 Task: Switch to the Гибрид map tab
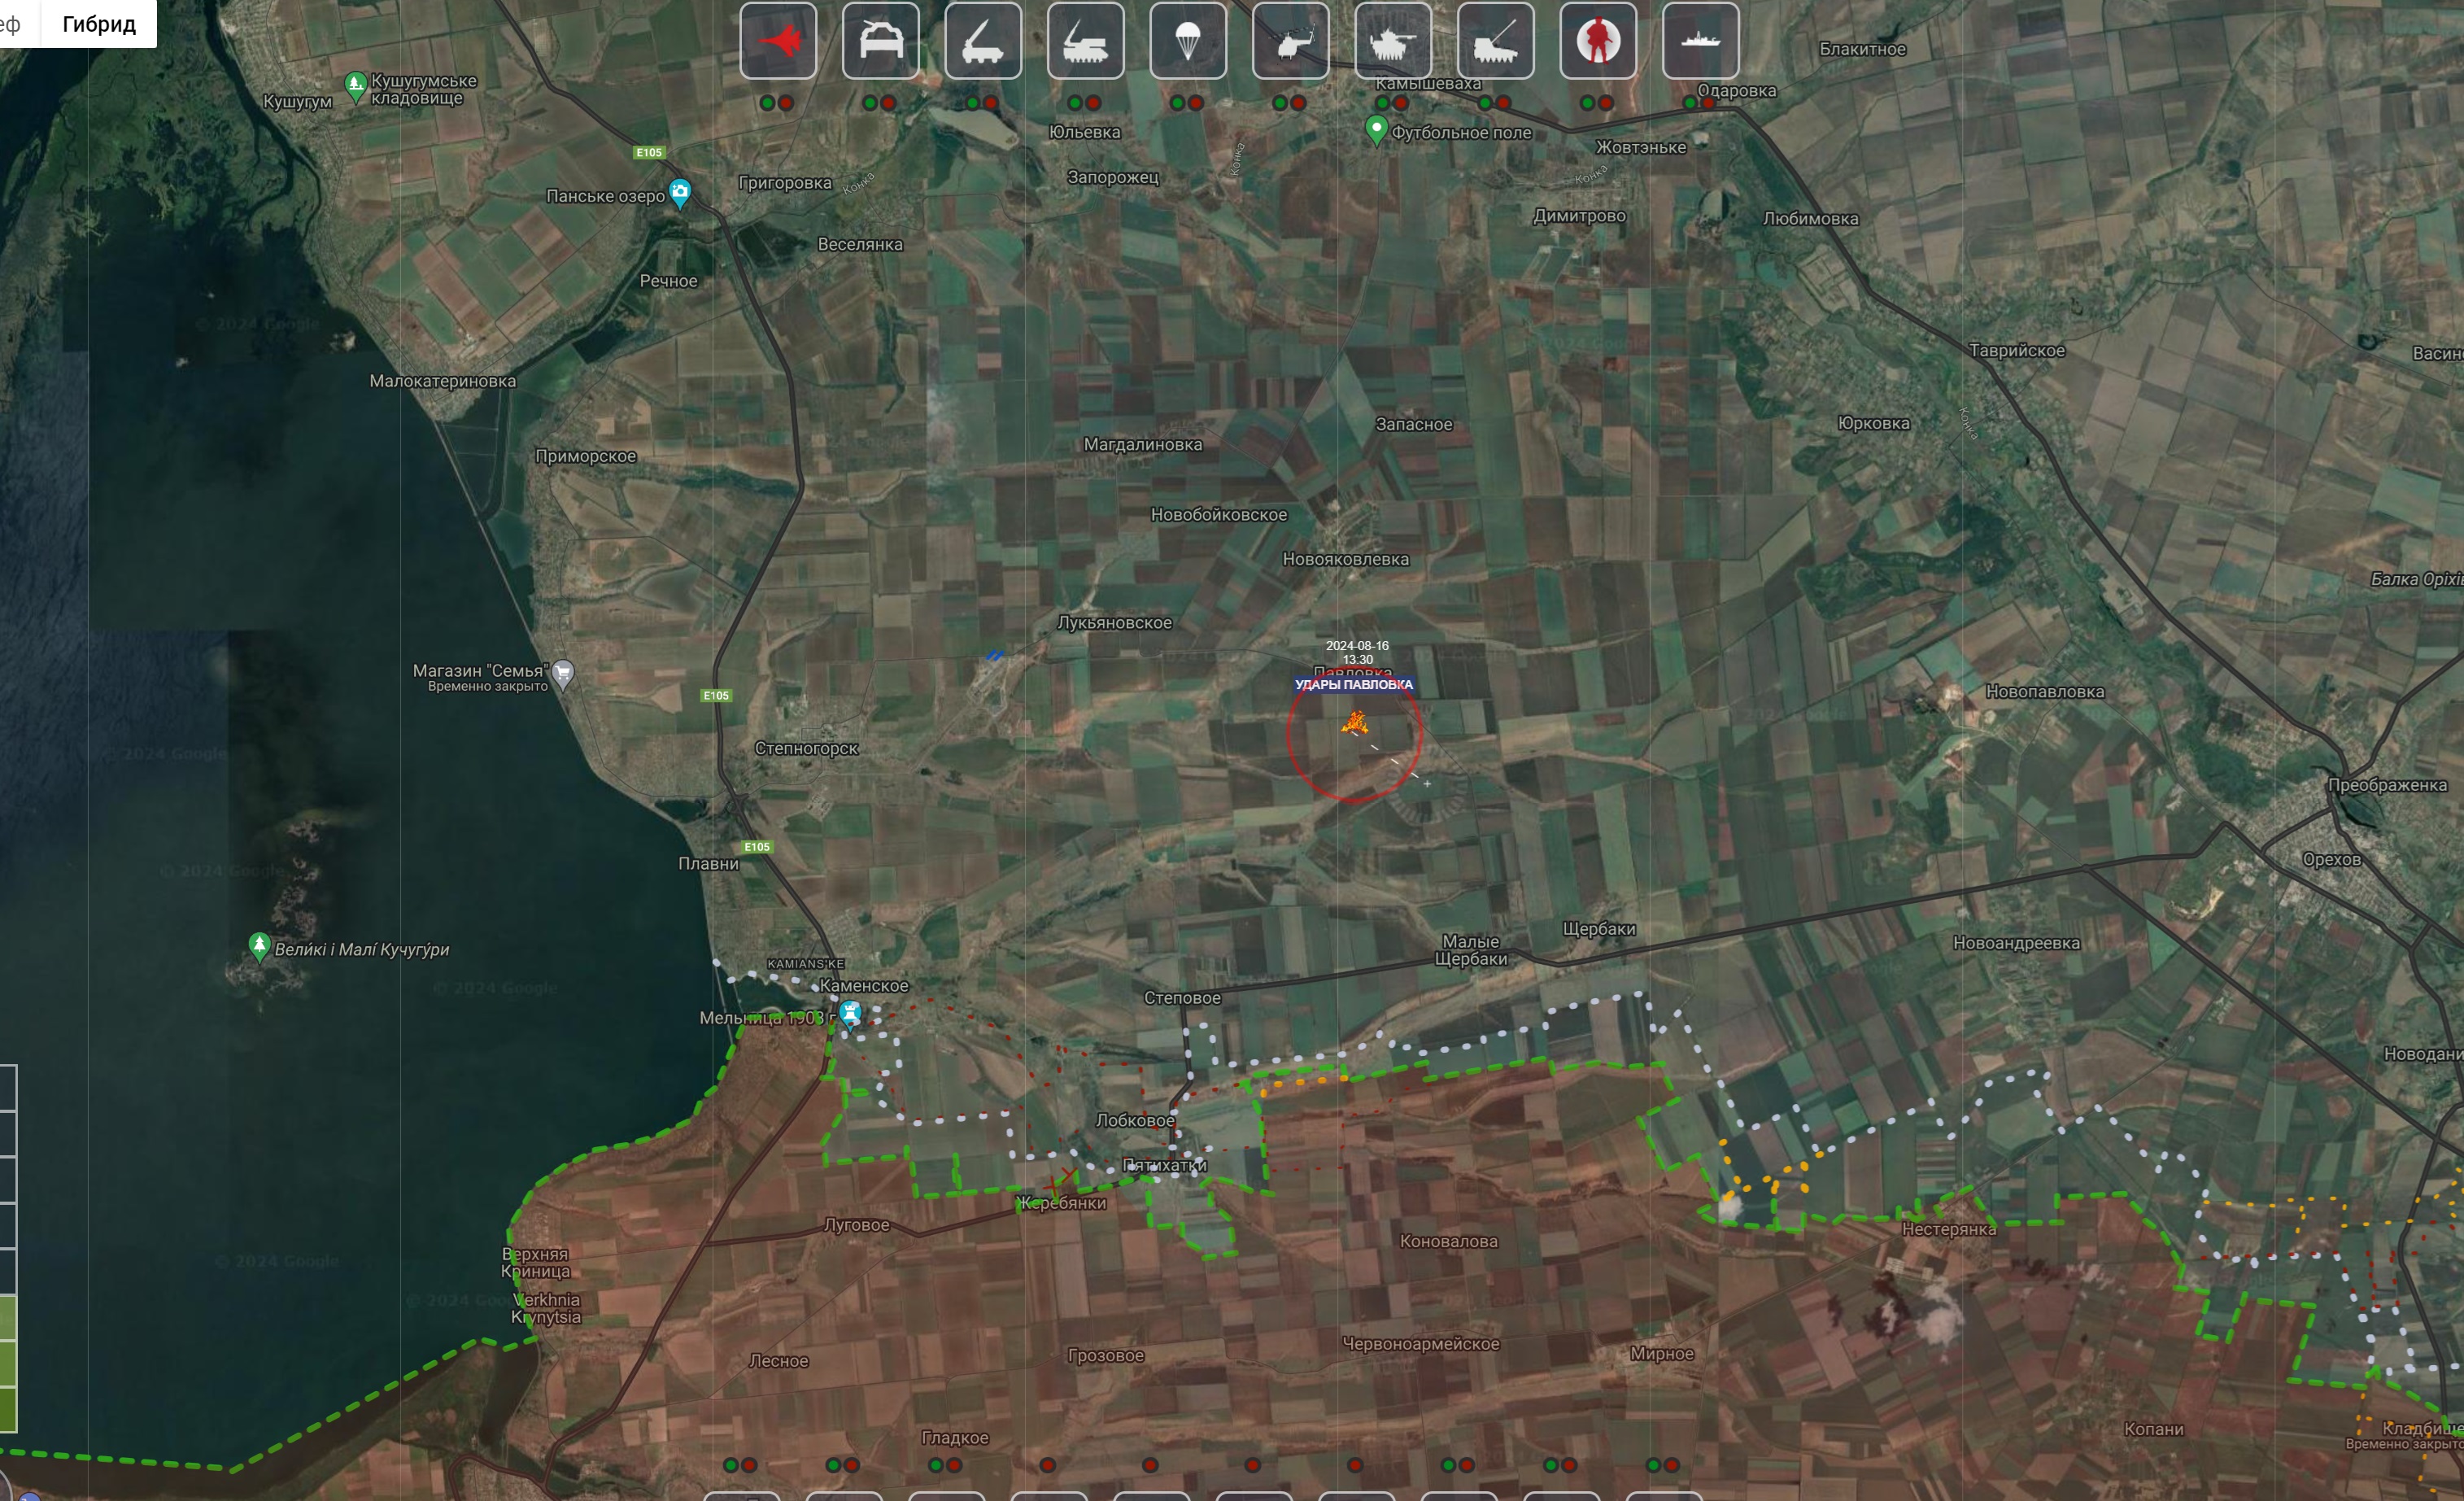point(98,24)
